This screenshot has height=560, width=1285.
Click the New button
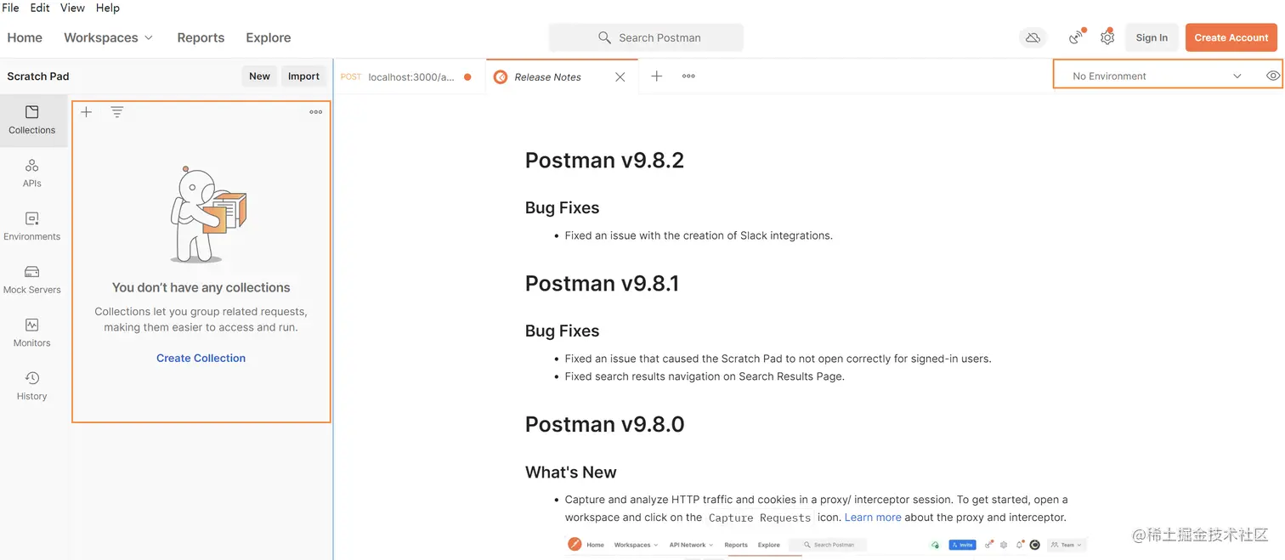[x=259, y=76]
